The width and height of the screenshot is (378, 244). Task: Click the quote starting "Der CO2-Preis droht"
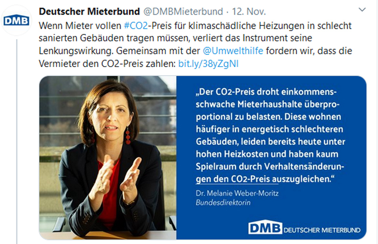[268, 136]
